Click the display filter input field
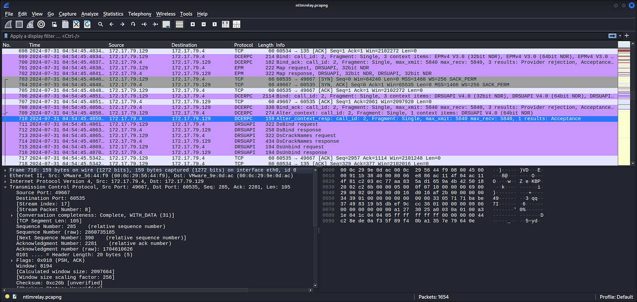The image size is (637, 302). (306, 36)
